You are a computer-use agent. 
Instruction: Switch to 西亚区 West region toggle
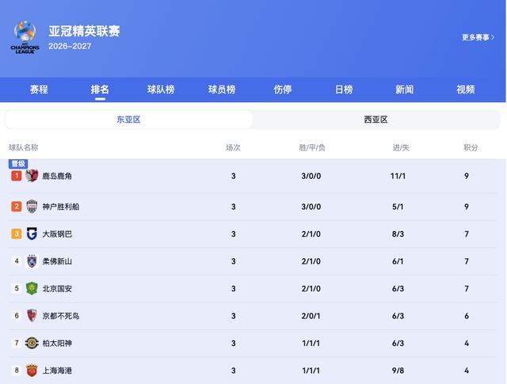(376, 120)
